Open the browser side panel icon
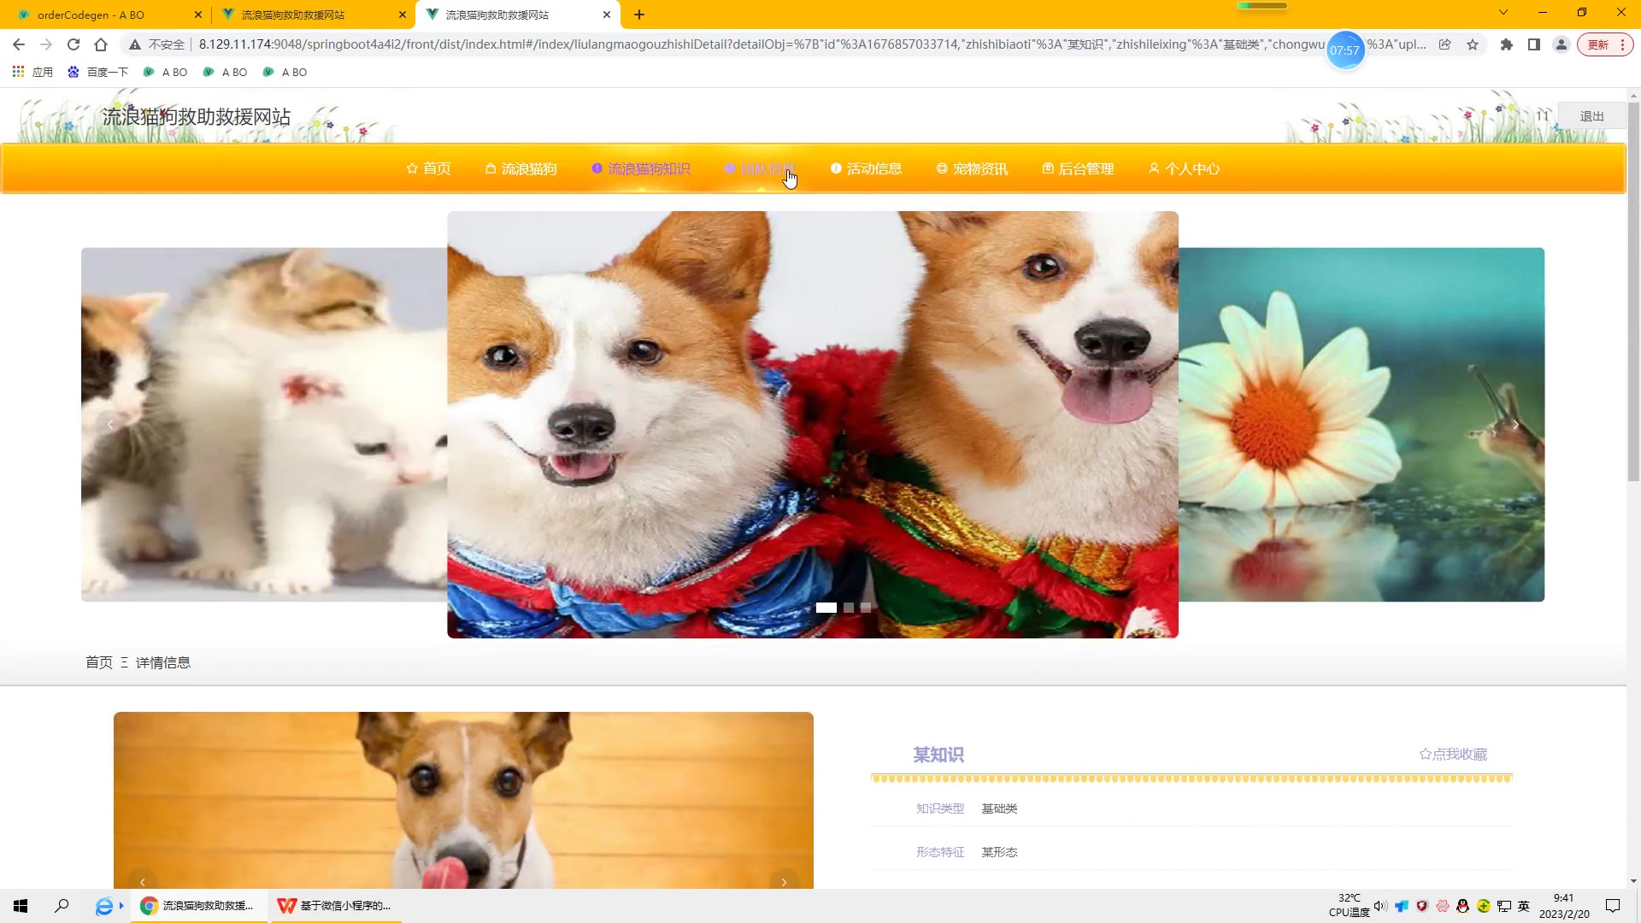Screen dimensions: 1641x923 point(1534,44)
